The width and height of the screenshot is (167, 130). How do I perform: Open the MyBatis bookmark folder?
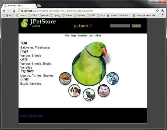pos(79,15)
